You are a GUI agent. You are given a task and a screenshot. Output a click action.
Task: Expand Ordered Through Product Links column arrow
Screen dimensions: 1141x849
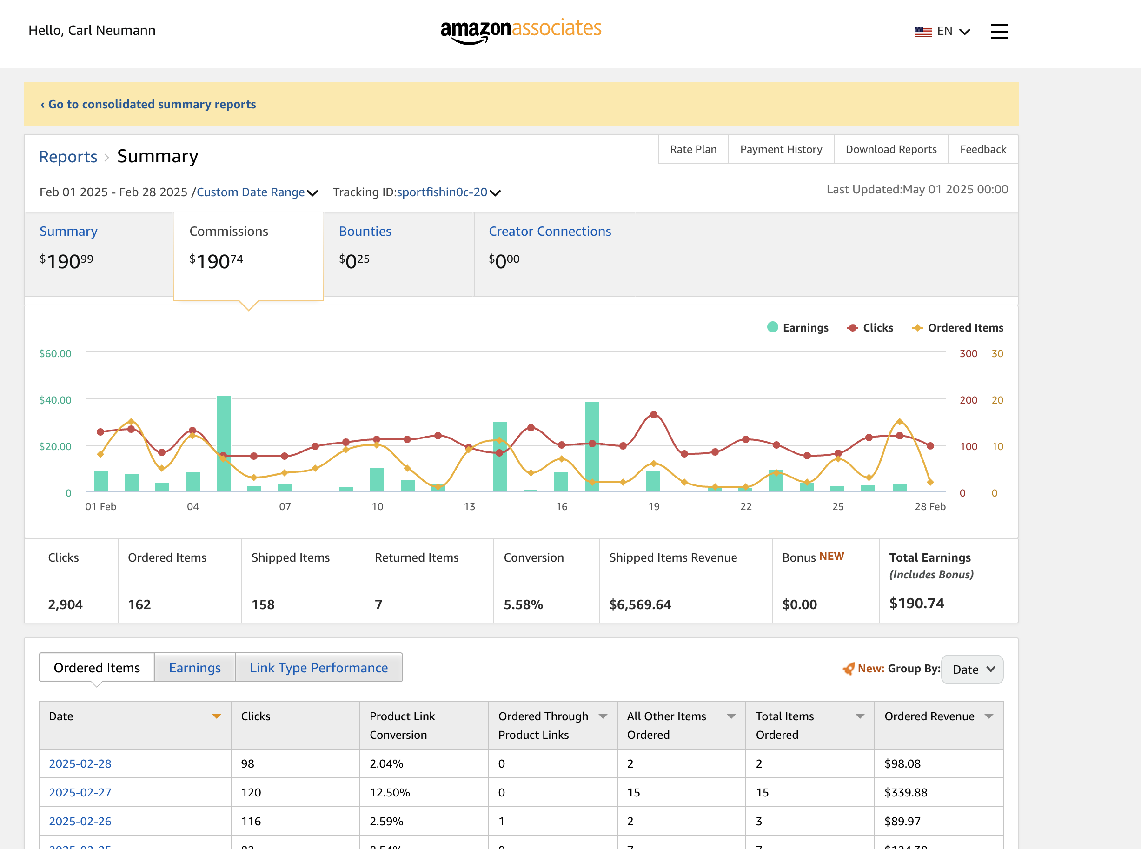coord(603,716)
